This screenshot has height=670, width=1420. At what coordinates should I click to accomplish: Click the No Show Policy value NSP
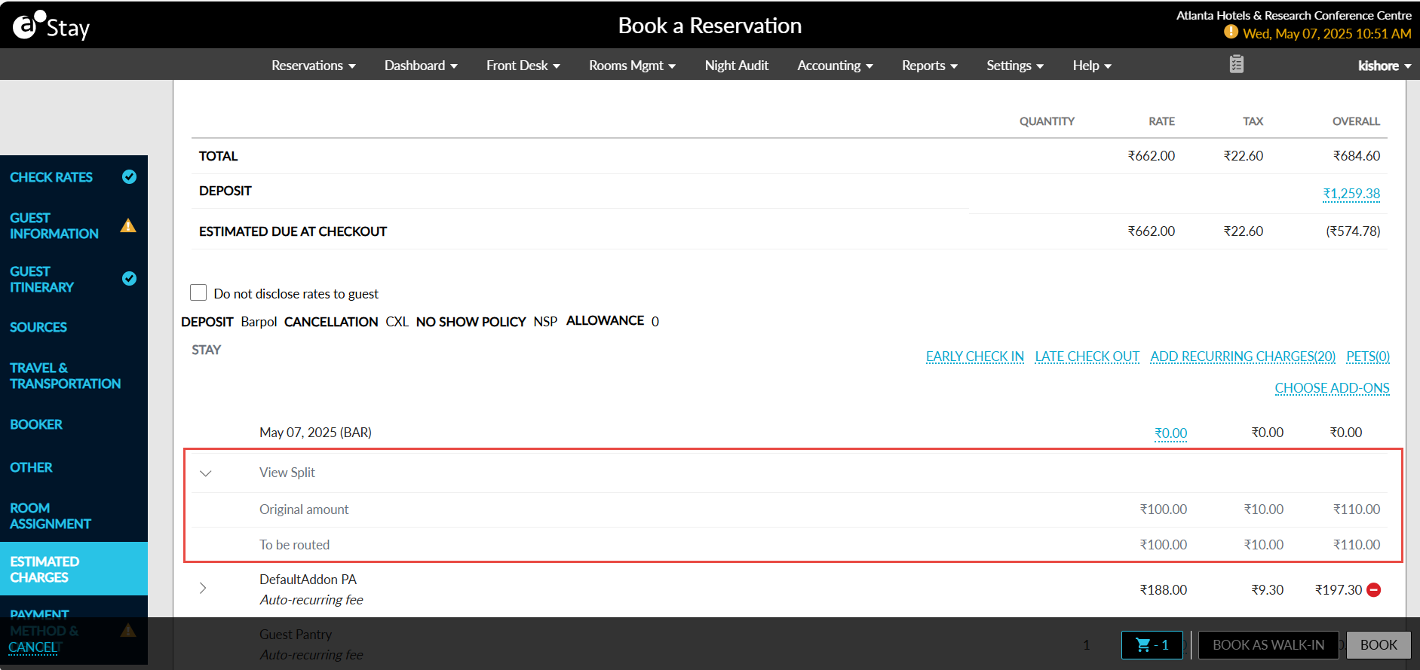tap(545, 322)
